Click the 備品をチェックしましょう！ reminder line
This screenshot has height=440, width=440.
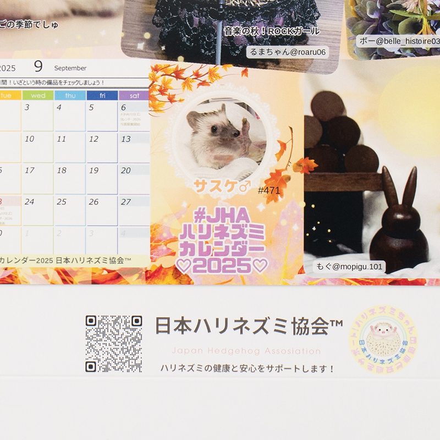52,83
